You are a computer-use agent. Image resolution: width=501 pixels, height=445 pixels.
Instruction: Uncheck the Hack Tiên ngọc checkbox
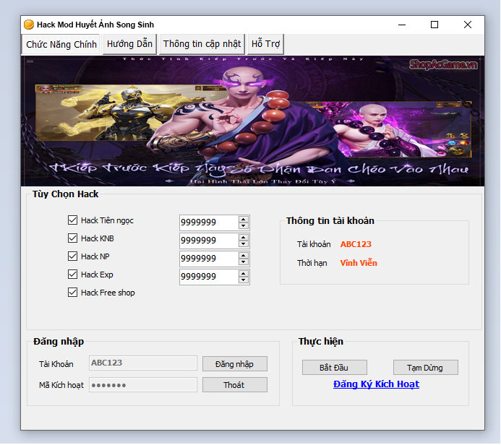pos(72,220)
